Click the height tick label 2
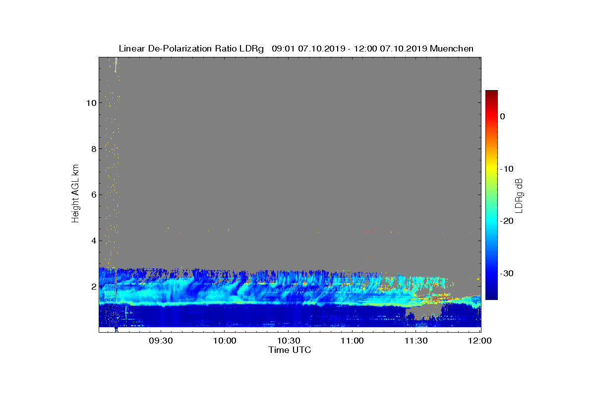595x396 pixels. (93, 287)
